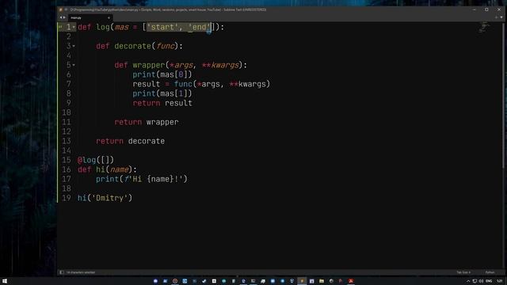Click the hi('Dmitry') call on line 19

pos(105,198)
